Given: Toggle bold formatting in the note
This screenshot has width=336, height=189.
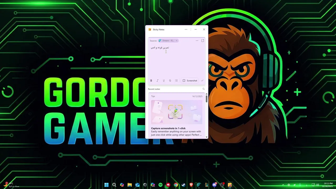Looking at the screenshot, I should coord(151,81).
